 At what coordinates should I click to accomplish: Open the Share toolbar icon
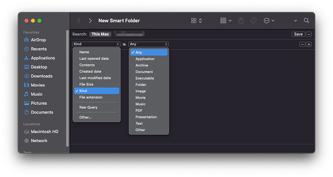click(x=241, y=20)
